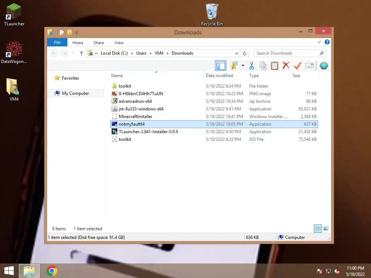Click the envelope E-mail icon in toolbar
The image size is (371, 278).
tap(309, 66)
